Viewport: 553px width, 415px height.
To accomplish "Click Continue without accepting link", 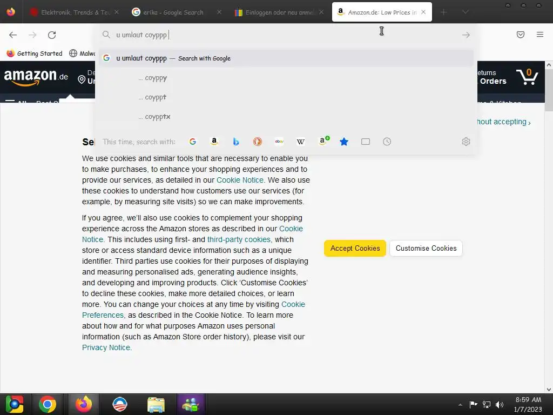I will [x=503, y=122].
